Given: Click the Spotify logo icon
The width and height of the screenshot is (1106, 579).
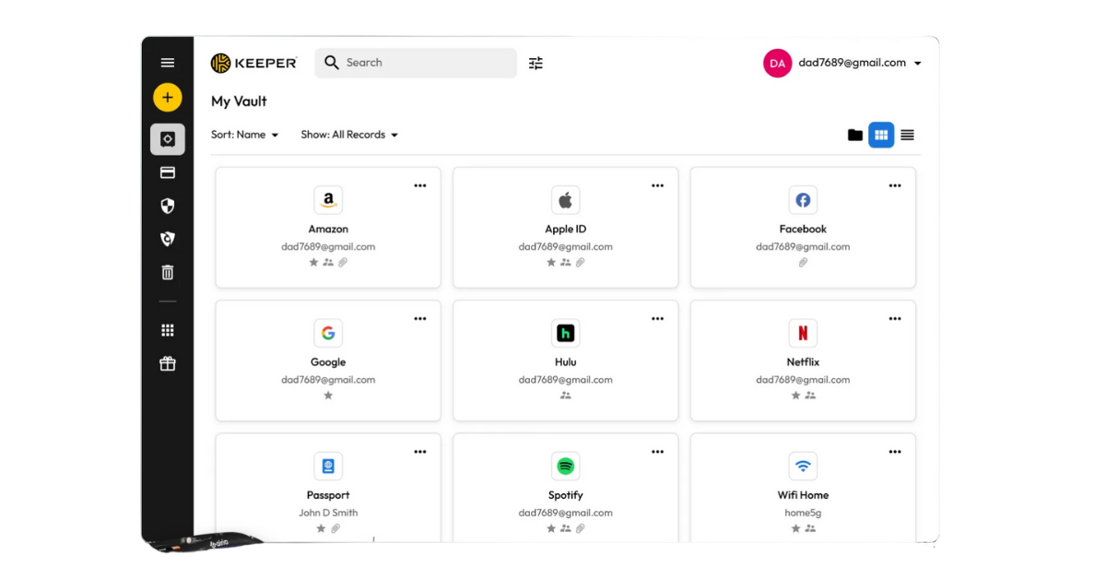Looking at the screenshot, I should pos(566,467).
